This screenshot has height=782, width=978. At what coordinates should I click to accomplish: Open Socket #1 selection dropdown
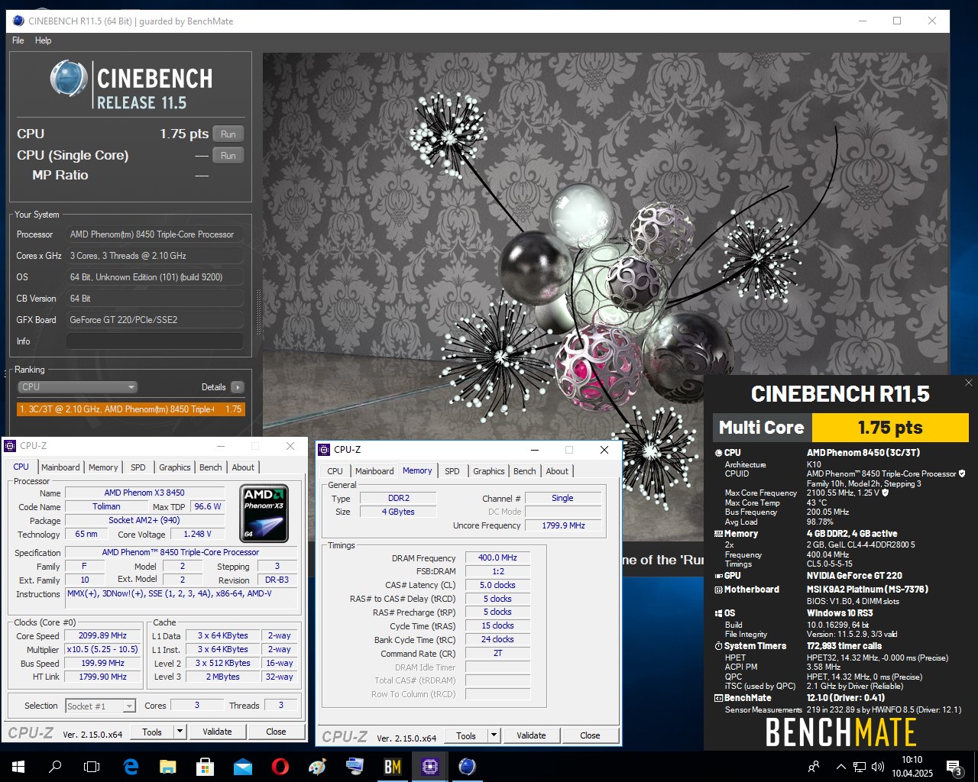(100, 706)
